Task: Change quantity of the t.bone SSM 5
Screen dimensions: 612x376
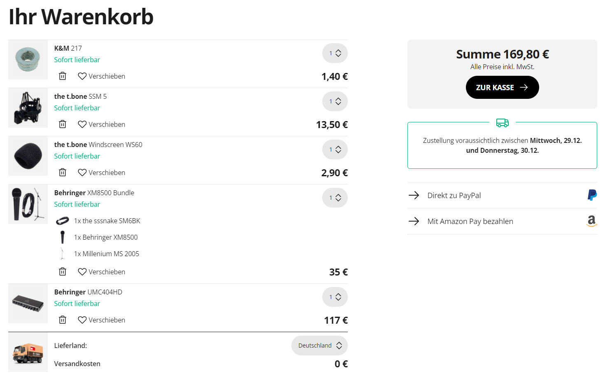Action: click(335, 101)
